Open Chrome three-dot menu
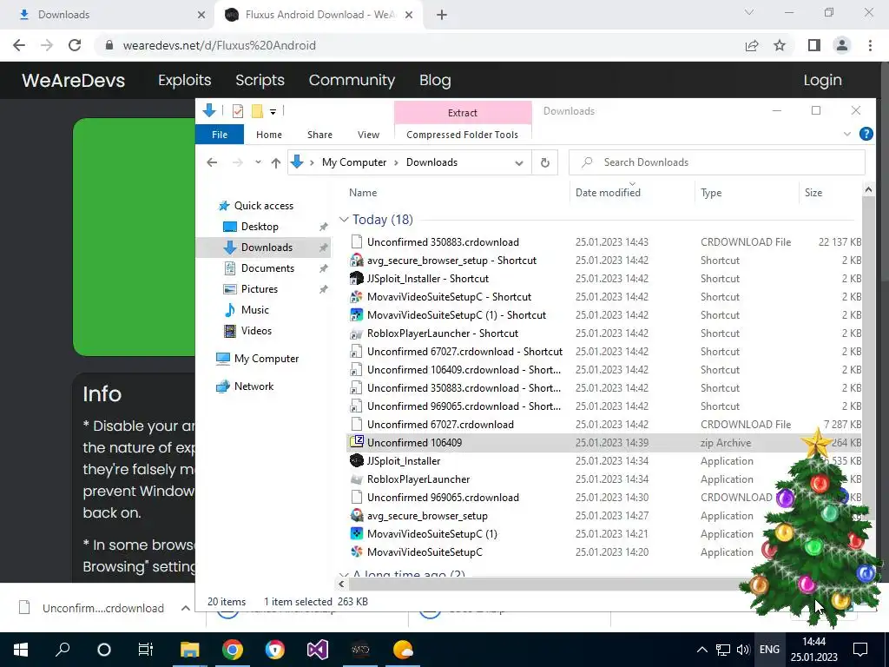 [870, 45]
